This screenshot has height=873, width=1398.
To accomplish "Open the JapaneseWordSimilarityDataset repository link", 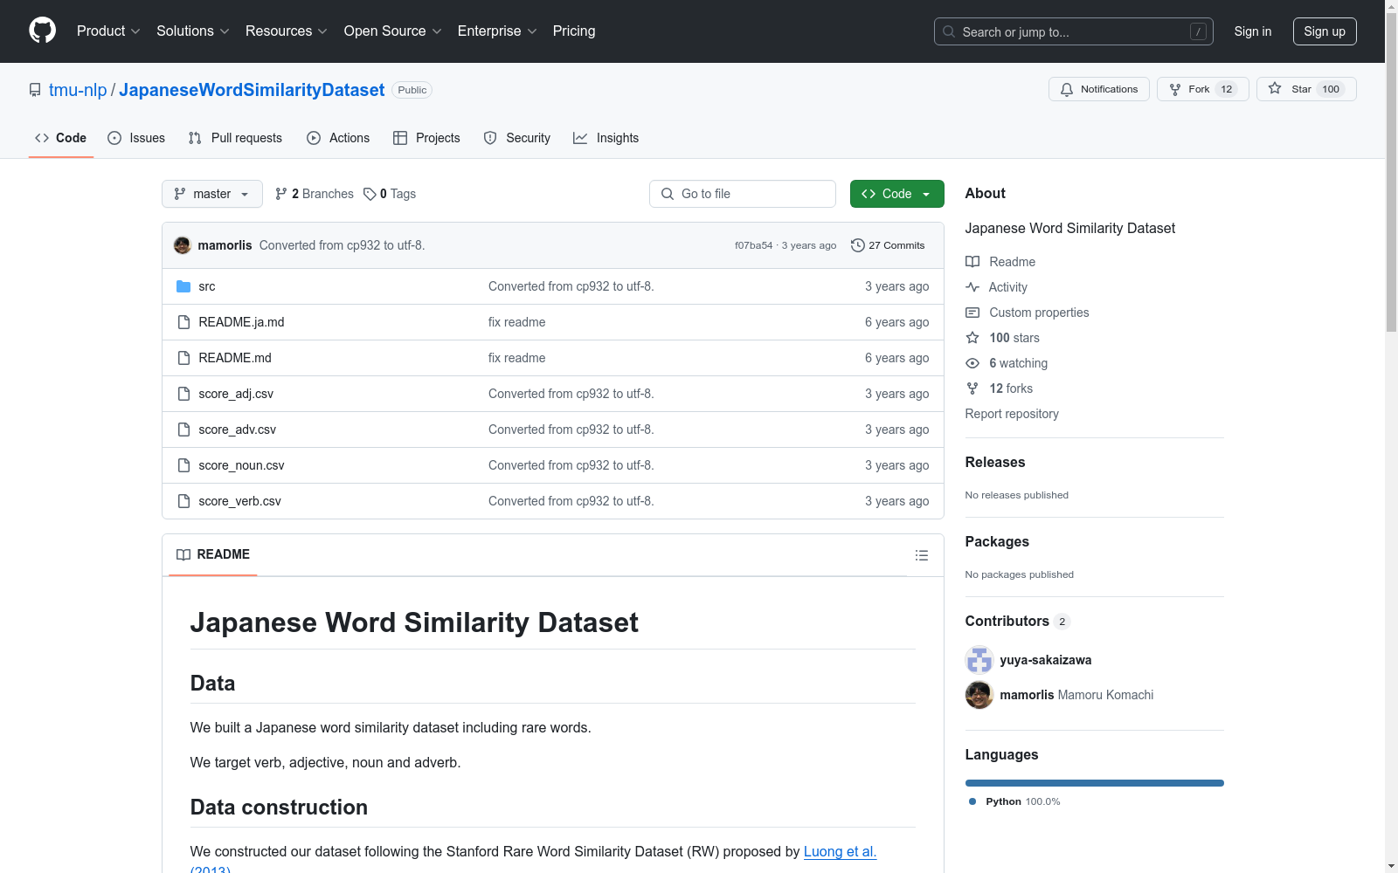I will 252,90.
